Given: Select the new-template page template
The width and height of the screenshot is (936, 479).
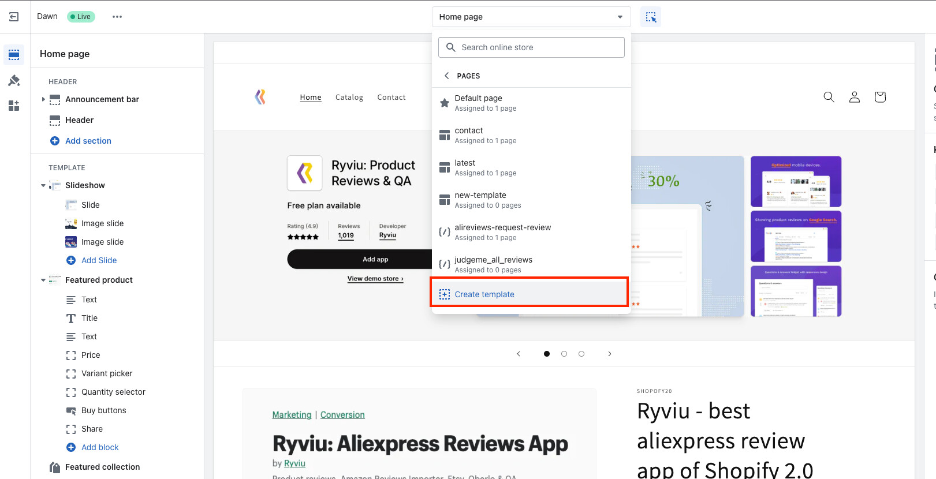Looking at the screenshot, I should [531, 200].
